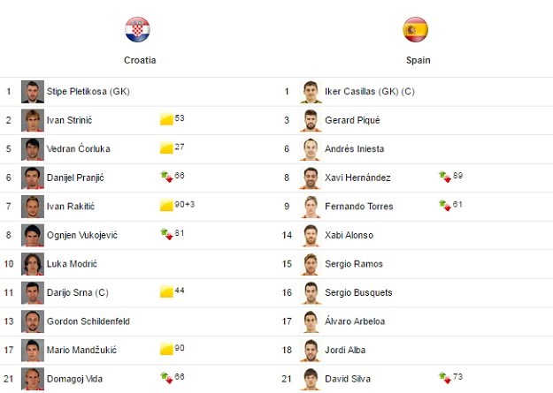Click the Spain flag icon

tap(416, 29)
